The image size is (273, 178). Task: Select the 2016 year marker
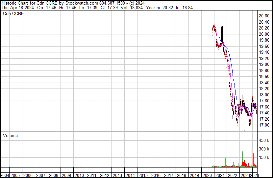tap(155, 175)
